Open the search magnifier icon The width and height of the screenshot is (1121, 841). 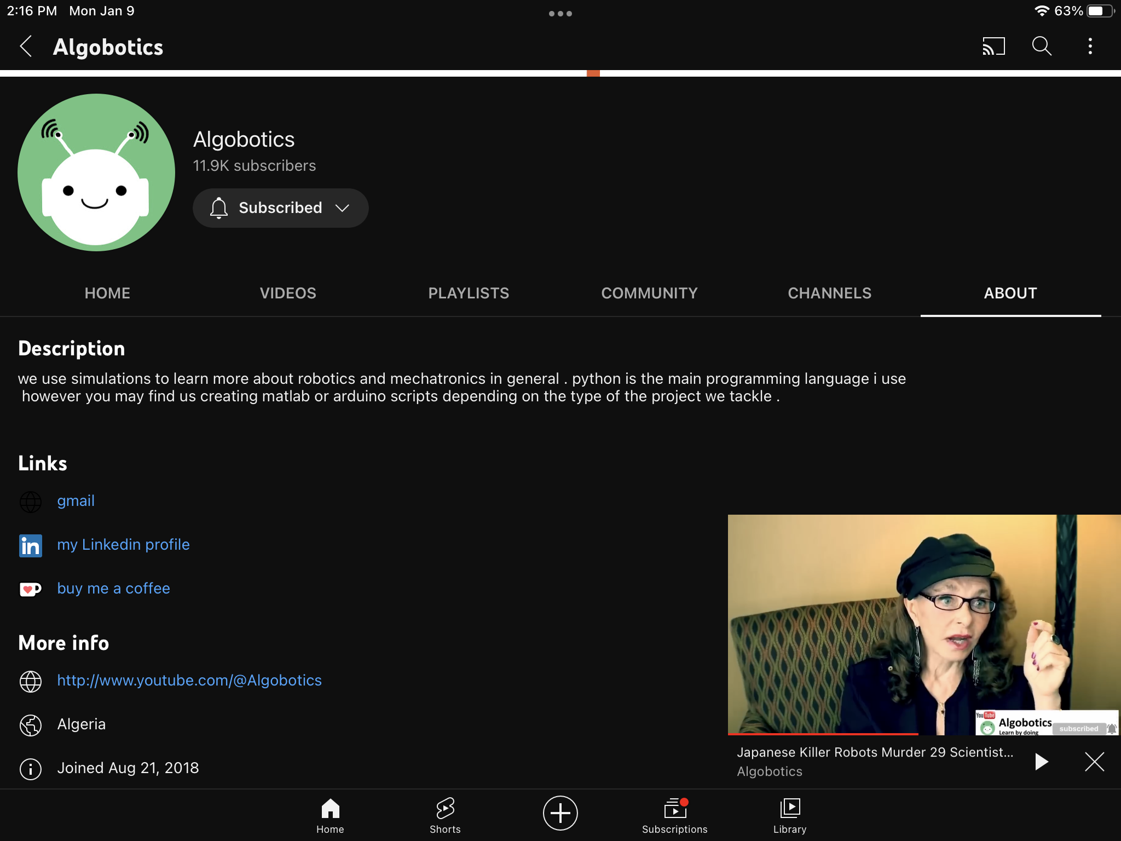tap(1042, 47)
